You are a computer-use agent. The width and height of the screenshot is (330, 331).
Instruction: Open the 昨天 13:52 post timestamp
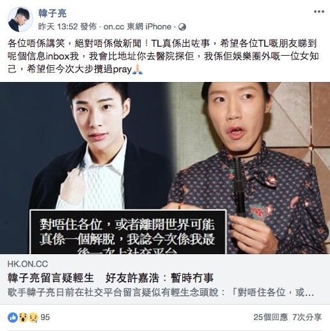pos(58,27)
